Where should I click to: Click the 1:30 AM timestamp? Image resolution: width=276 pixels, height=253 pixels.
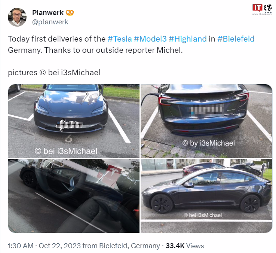point(21,246)
